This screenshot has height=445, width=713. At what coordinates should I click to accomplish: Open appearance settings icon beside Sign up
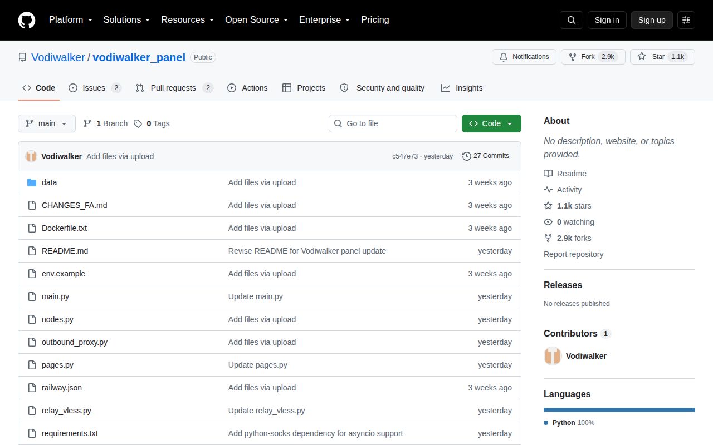tap(686, 20)
